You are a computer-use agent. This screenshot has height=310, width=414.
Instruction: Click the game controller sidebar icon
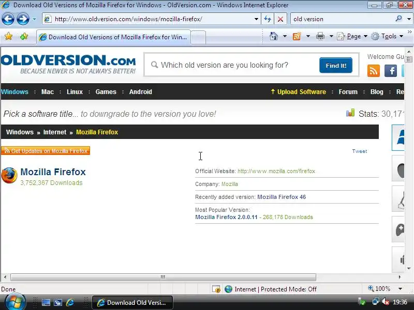point(398,229)
